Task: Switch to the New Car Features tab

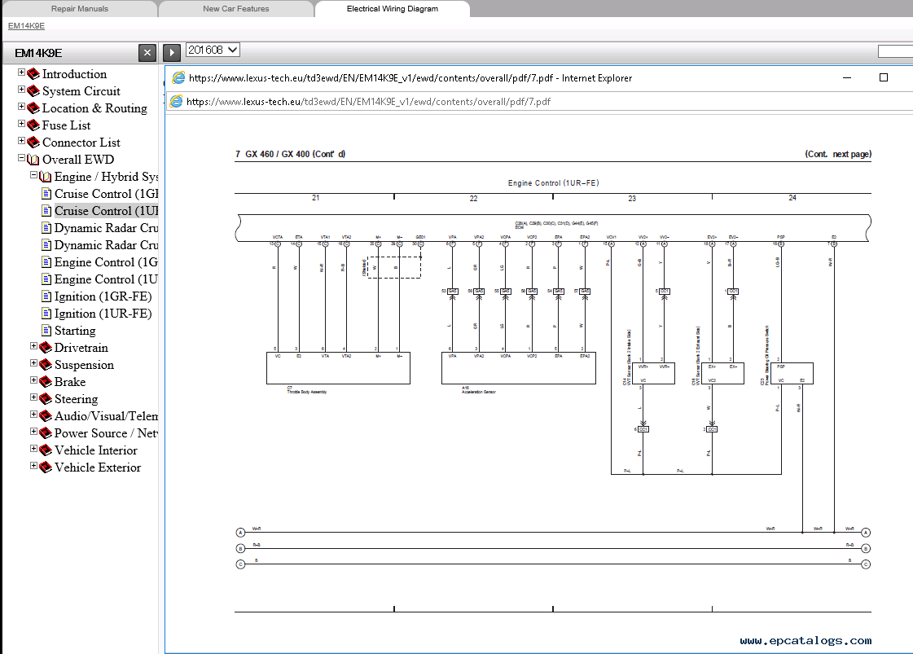Action: [x=235, y=9]
